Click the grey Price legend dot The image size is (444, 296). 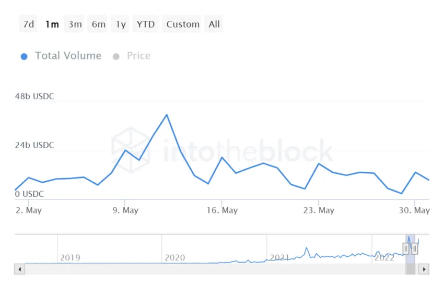coord(116,56)
